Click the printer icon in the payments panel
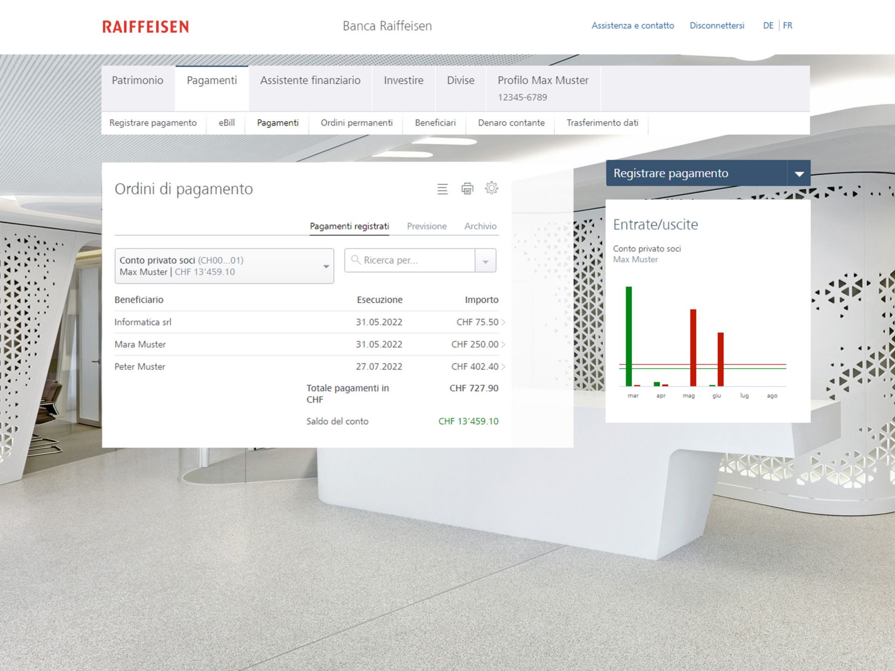Screen dimensions: 895x671 point(467,189)
